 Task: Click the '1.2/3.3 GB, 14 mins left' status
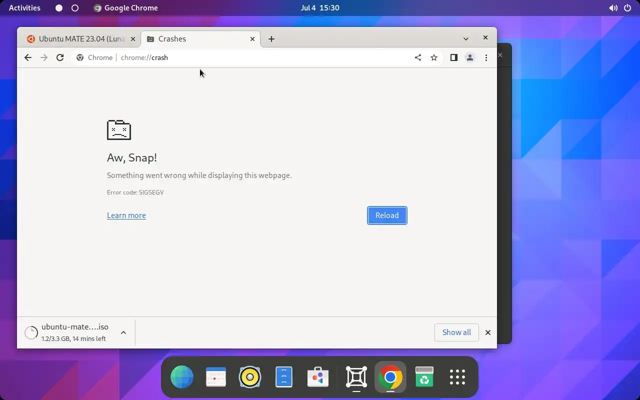coord(73,339)
